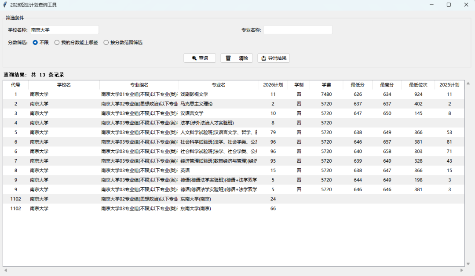The image size is (475, 276).
Task: Click the export icon on the 导出结果 button
Action: coord(263,58)
